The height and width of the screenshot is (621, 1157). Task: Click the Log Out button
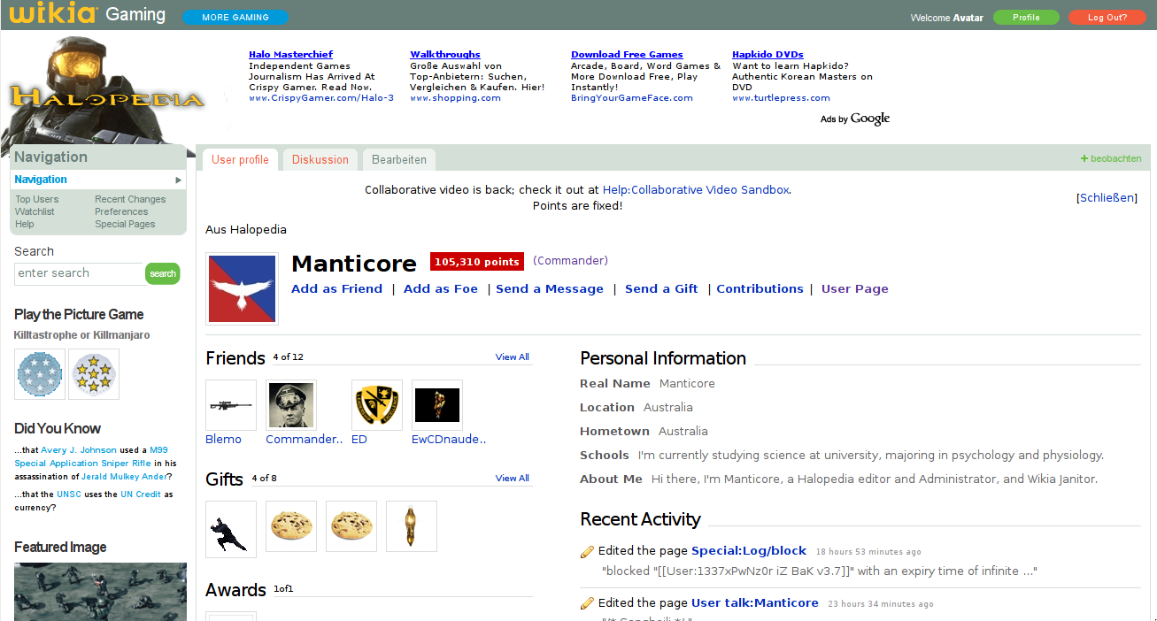tap(1107, 17)
